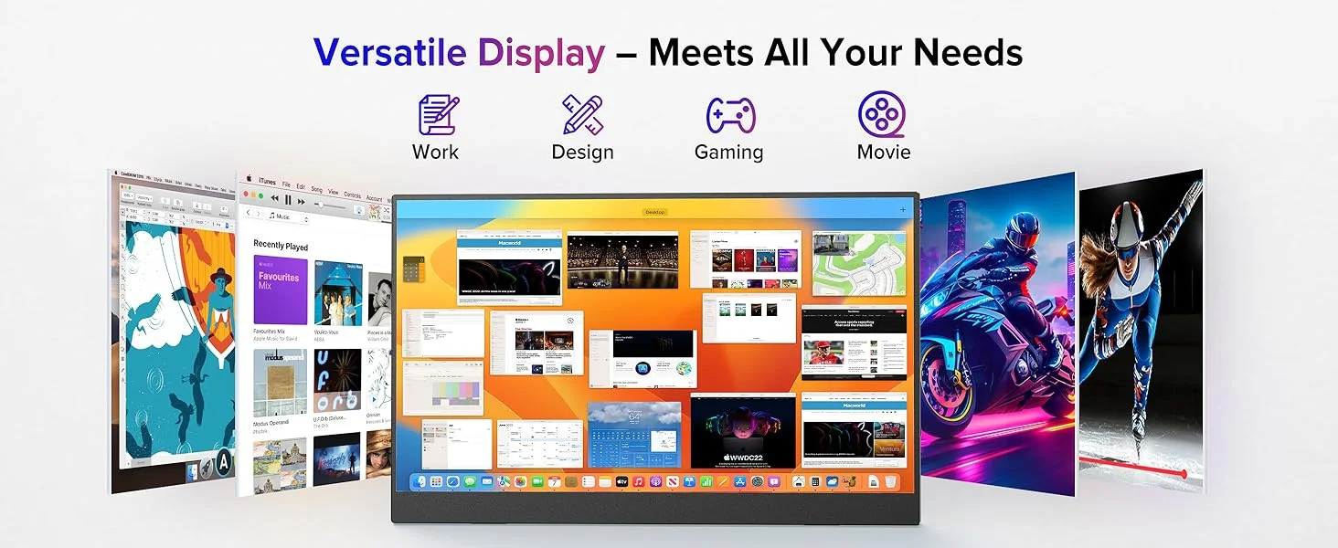Pause playback in iTunes
The height and width of the screenshot is (548, 1338).
click(288, 199)
